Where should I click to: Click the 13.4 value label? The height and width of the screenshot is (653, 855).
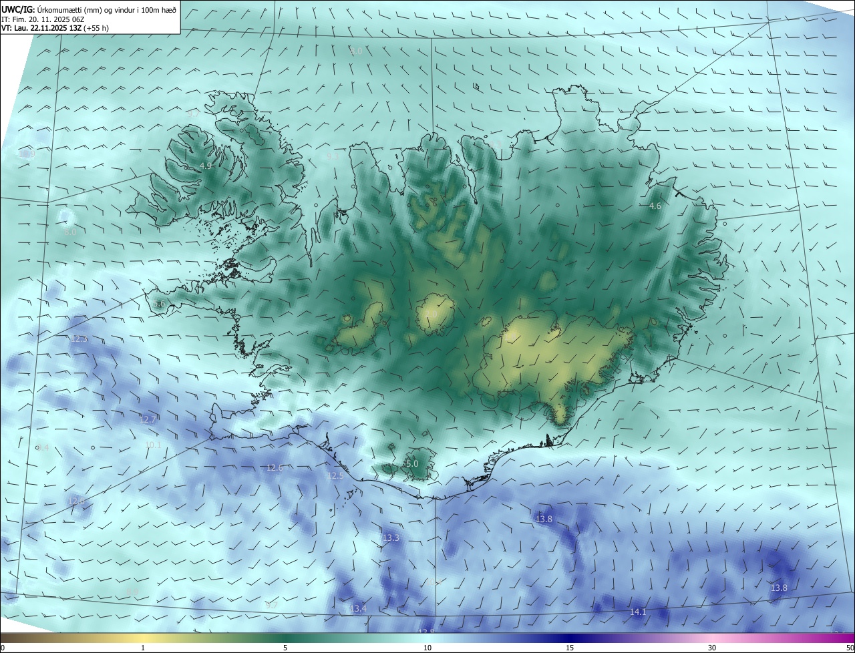[358, 608]
